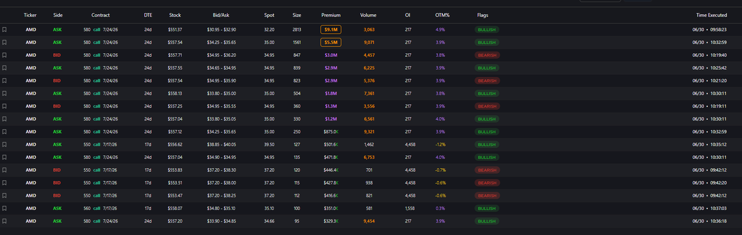Bookmark the AMD row with size 112

click(x=4, y=195)
